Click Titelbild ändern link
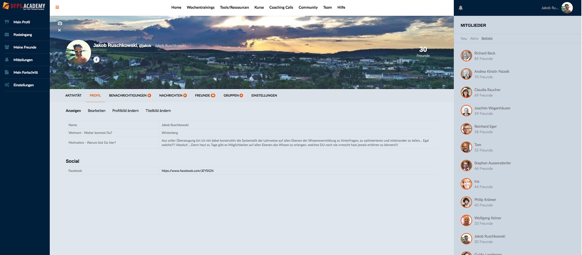This screenshot has width=582, height=255. coord(158,111)
